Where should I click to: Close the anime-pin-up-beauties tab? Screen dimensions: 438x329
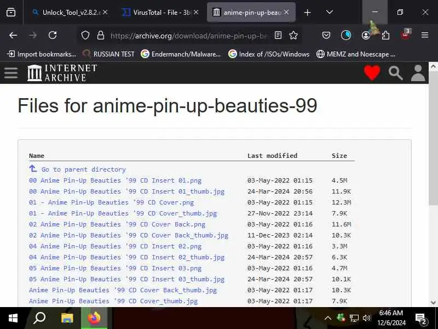pos(286,12)
